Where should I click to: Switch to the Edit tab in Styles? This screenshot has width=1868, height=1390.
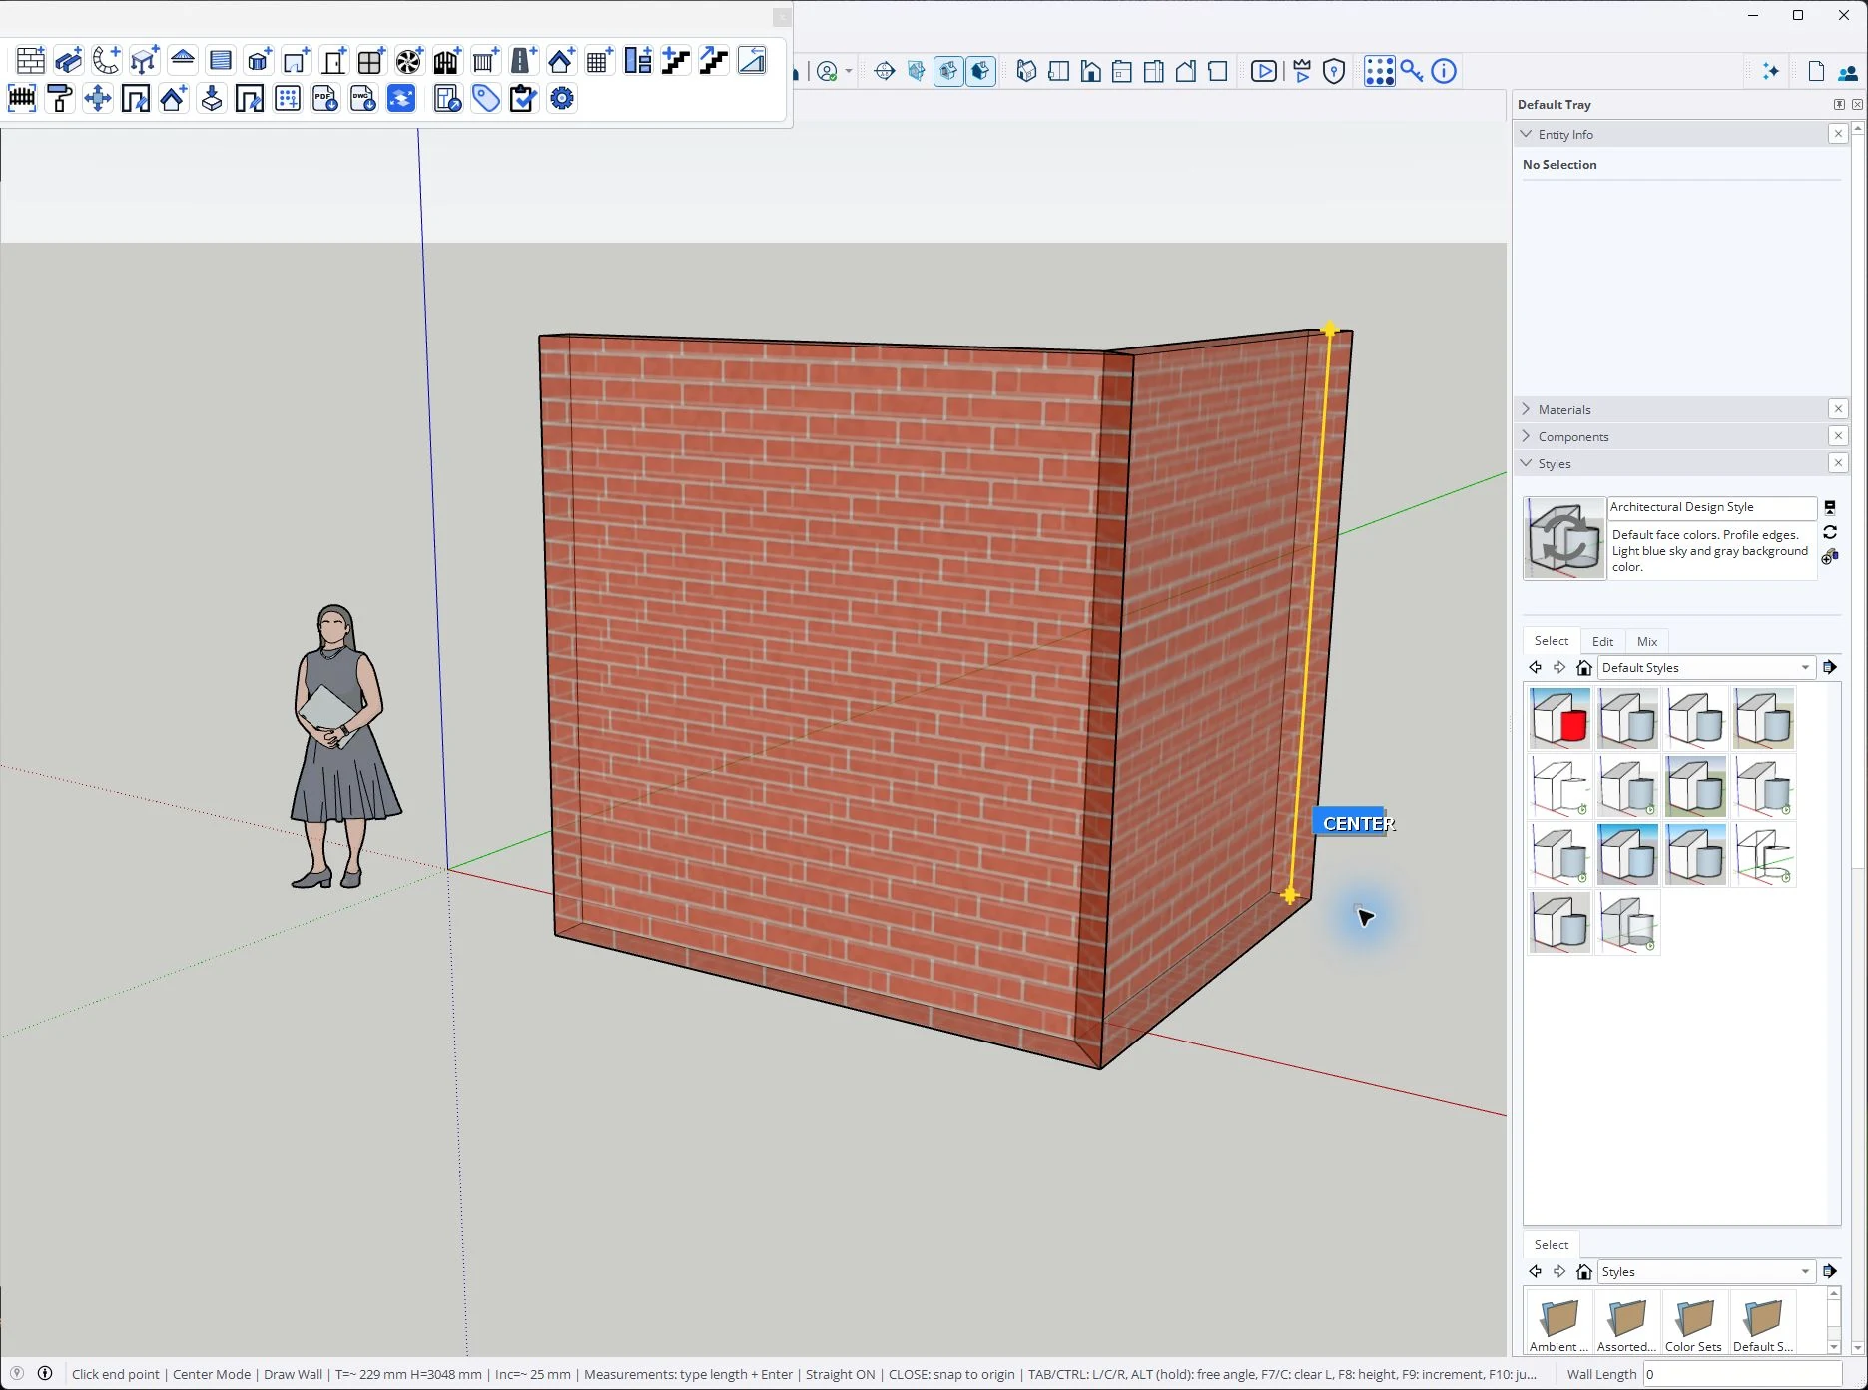[1602, 641]
